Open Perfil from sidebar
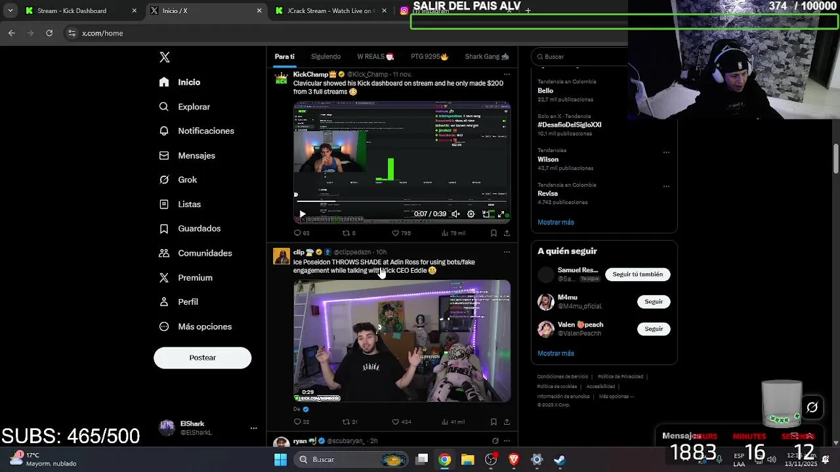This screenshot has width=840, height=472. pyautogui.click(x=178, y=302)
